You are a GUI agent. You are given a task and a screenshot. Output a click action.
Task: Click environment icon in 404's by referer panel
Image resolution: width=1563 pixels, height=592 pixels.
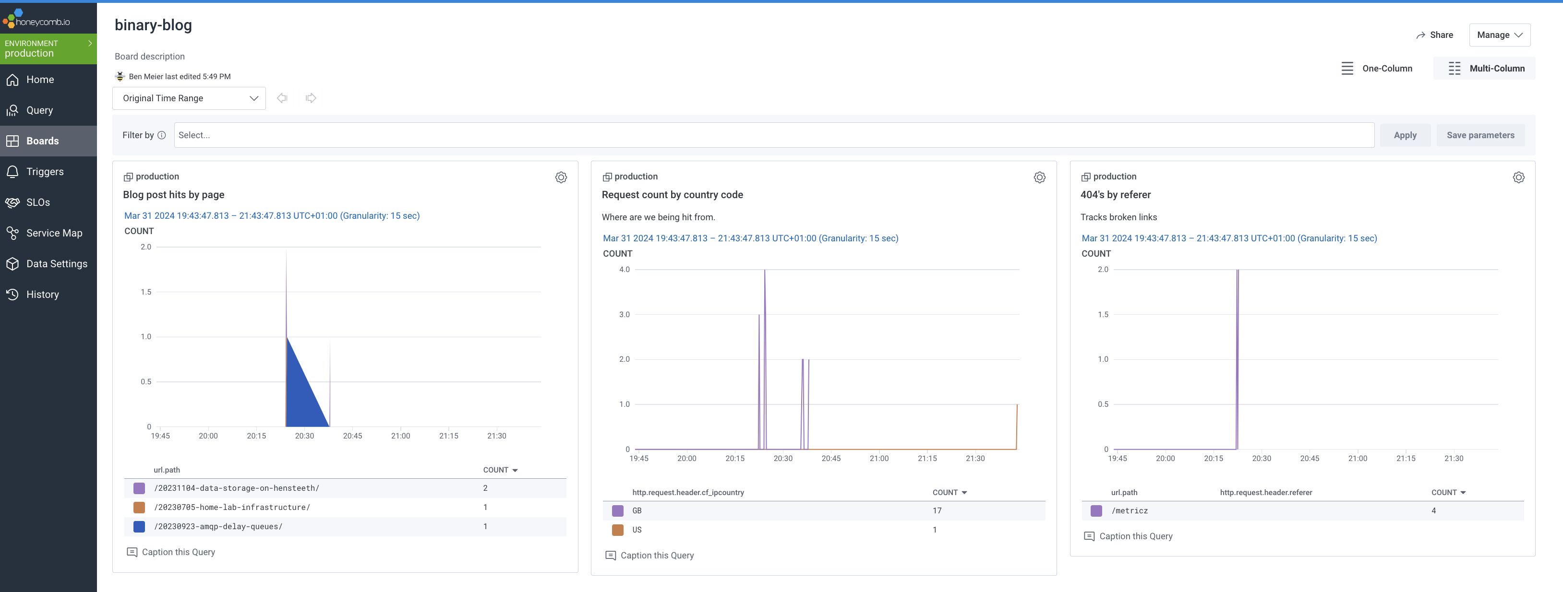tap(1085, 177)
